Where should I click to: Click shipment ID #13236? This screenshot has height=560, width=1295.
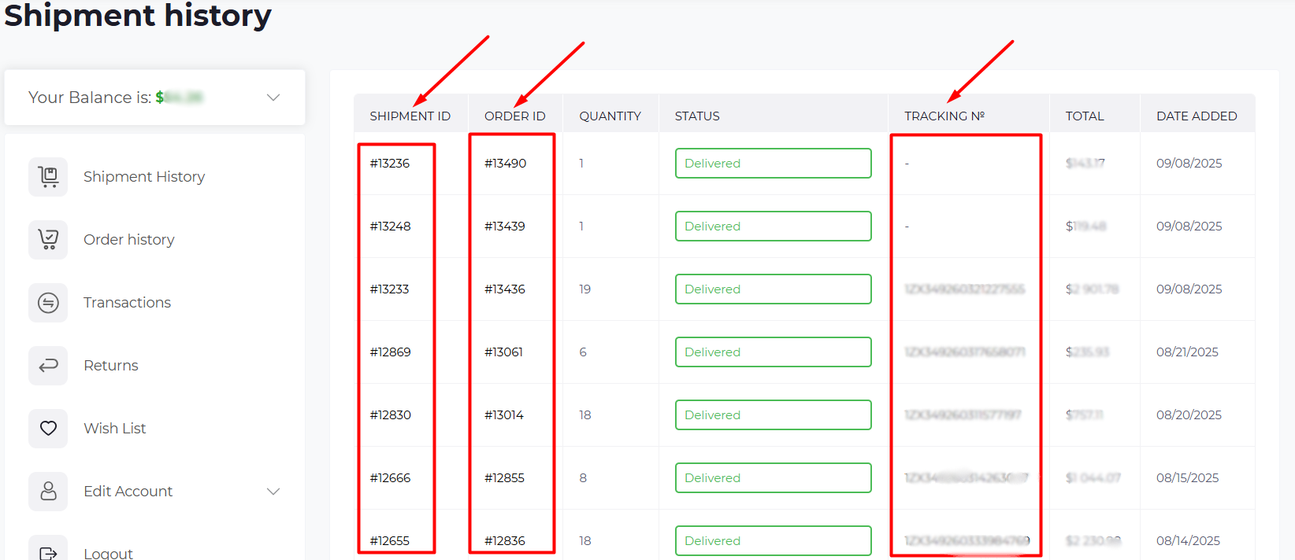pyautogui.click(x=390, y=164)
